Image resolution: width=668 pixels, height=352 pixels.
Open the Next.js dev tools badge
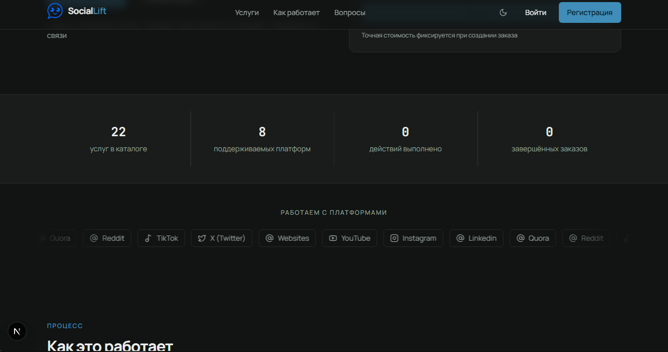(x=17, y=331)
